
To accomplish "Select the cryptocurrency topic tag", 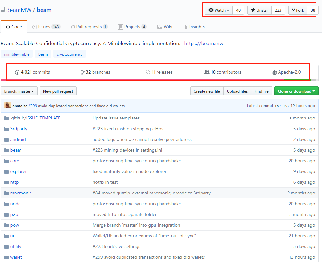I will [69, 54].
